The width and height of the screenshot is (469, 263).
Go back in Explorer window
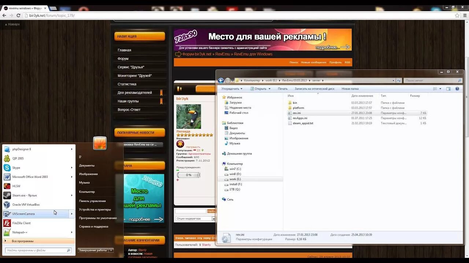coord(221,80)
